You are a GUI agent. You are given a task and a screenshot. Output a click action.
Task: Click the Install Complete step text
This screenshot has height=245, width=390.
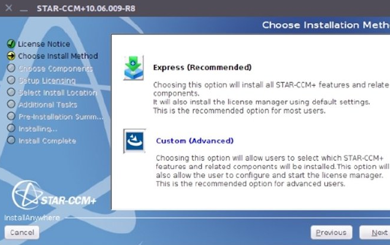click(x=47, y=141)
